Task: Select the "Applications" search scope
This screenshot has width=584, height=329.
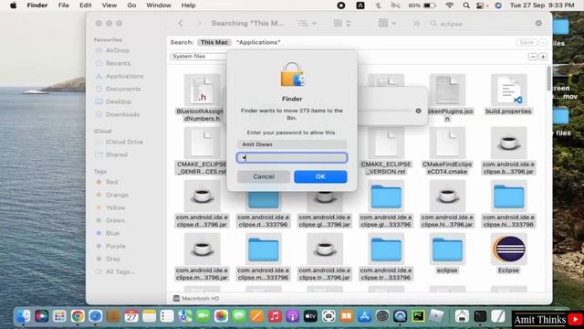Action: pyautogui.click(x=258, y=42)
